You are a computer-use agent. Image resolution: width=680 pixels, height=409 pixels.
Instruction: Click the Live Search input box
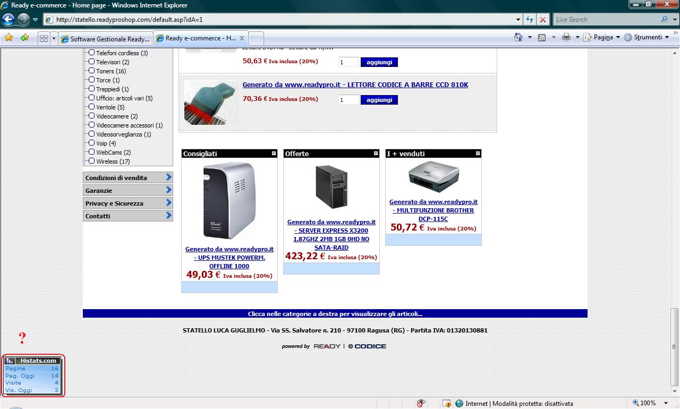tap(606, 20)
